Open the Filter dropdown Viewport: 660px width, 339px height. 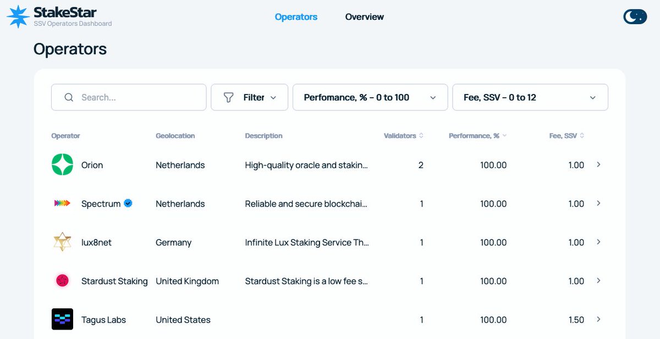coord(250,97)
